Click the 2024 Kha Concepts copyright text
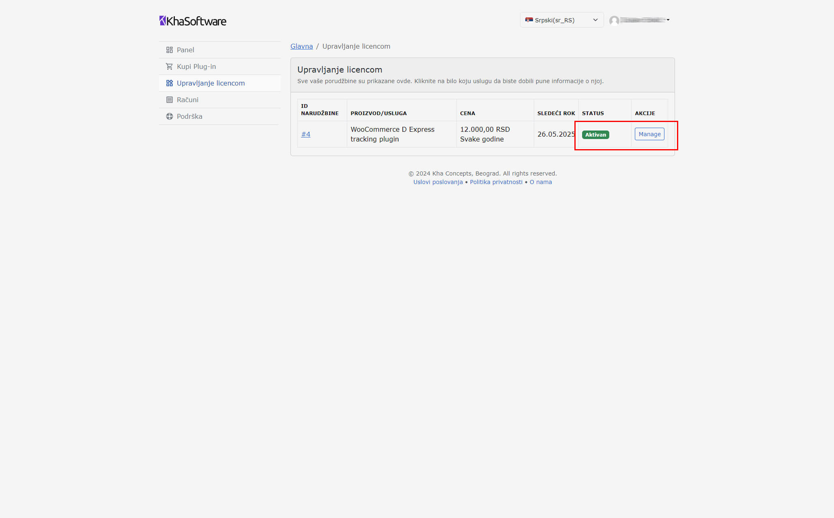Viewport: 834px width, 518px height. click(482, 173)
